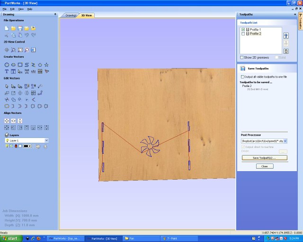Select the node editing arrow tool

(x=13, y=86)
